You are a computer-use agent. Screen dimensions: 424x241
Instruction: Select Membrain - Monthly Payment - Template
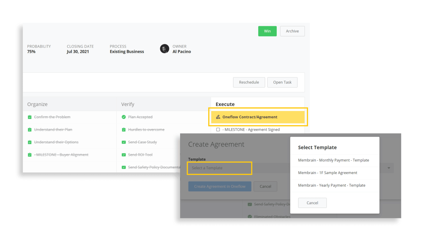(333, 160)
